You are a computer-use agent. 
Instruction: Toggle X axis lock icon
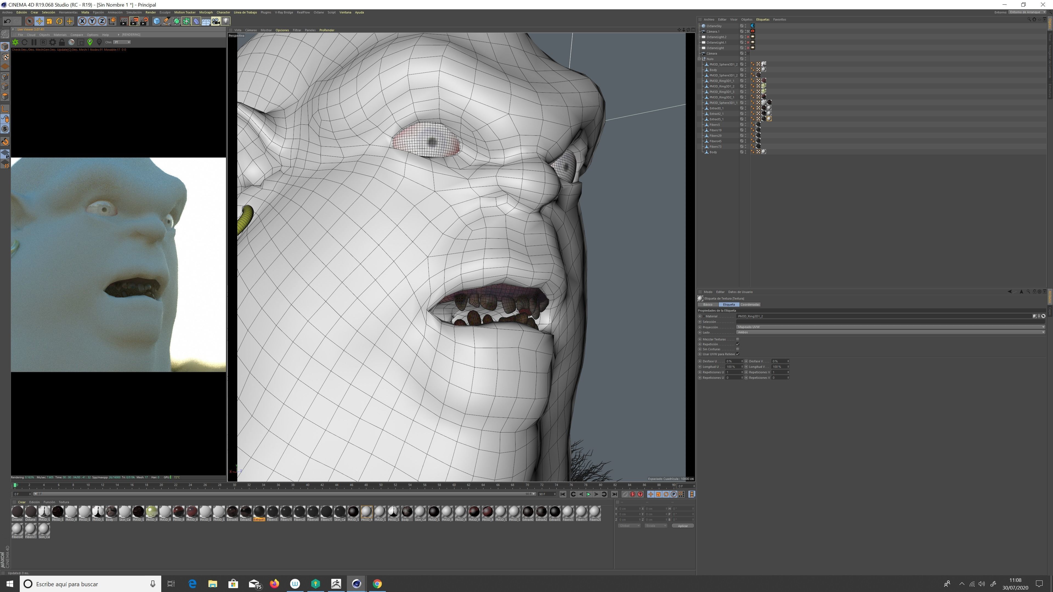click(x=82, y=21)
